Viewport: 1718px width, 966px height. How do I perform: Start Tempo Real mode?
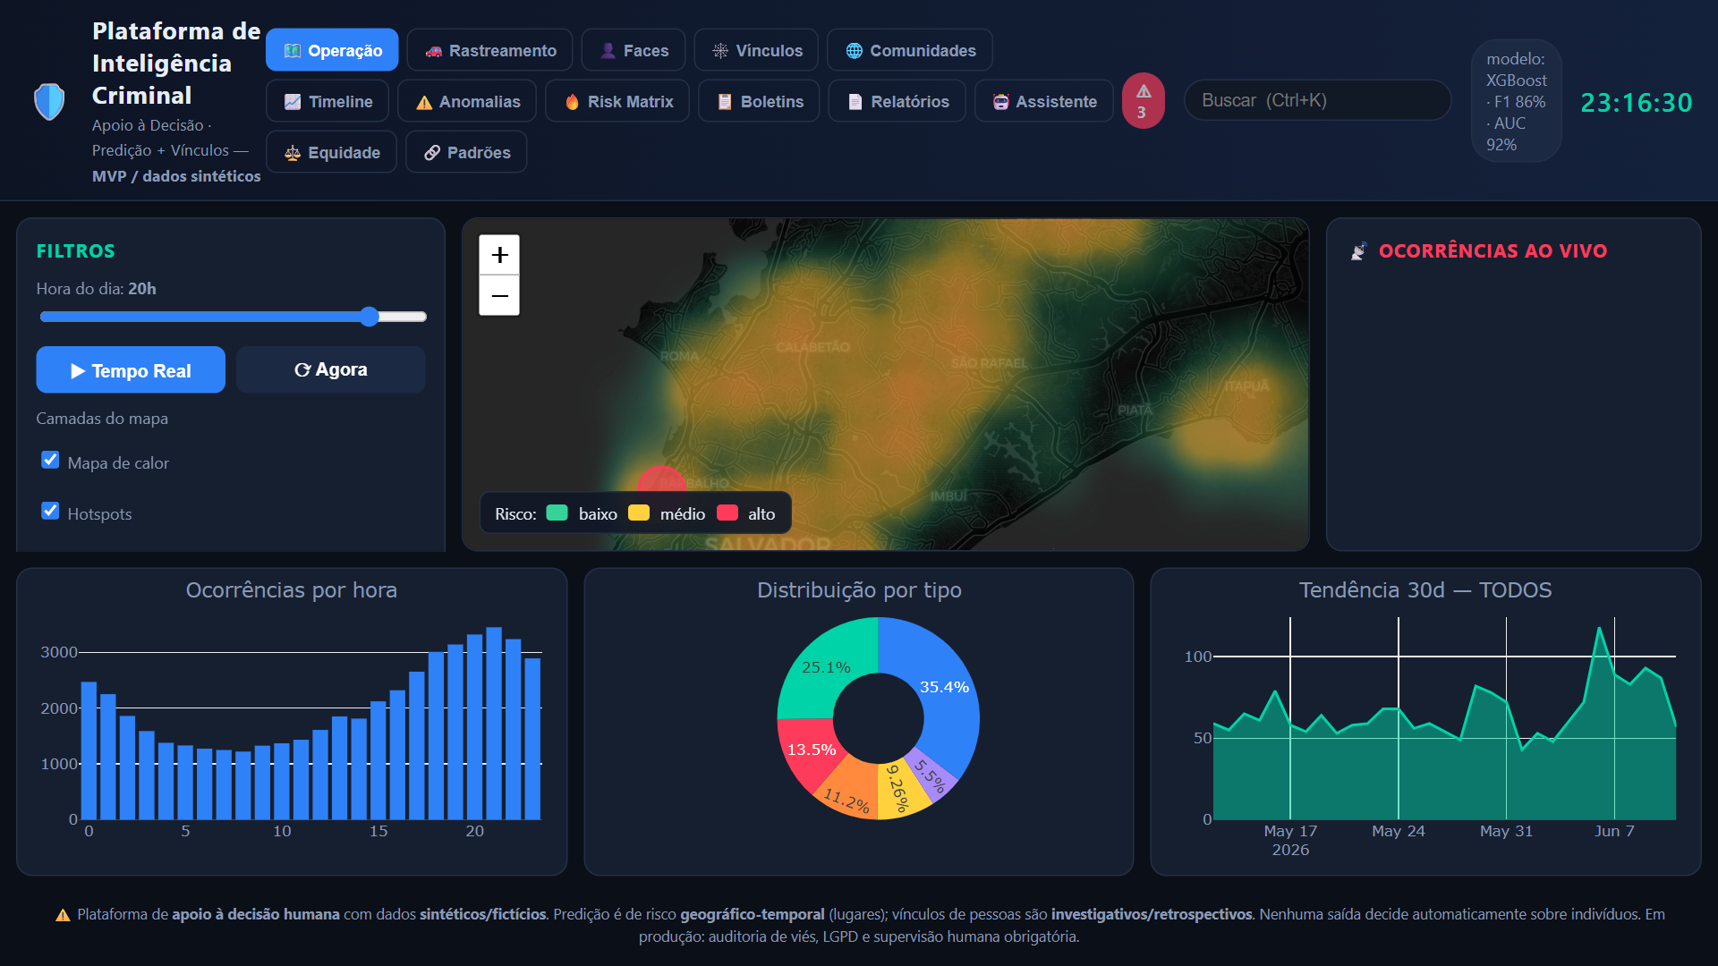131,369
